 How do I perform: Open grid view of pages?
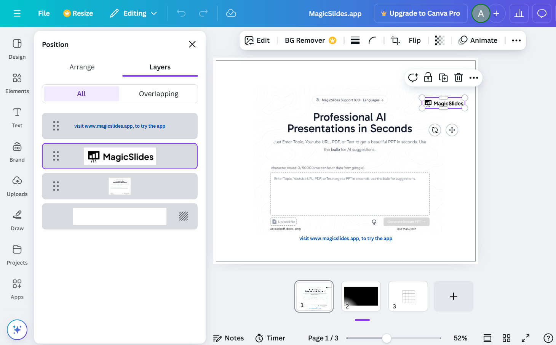coord(506,338)
